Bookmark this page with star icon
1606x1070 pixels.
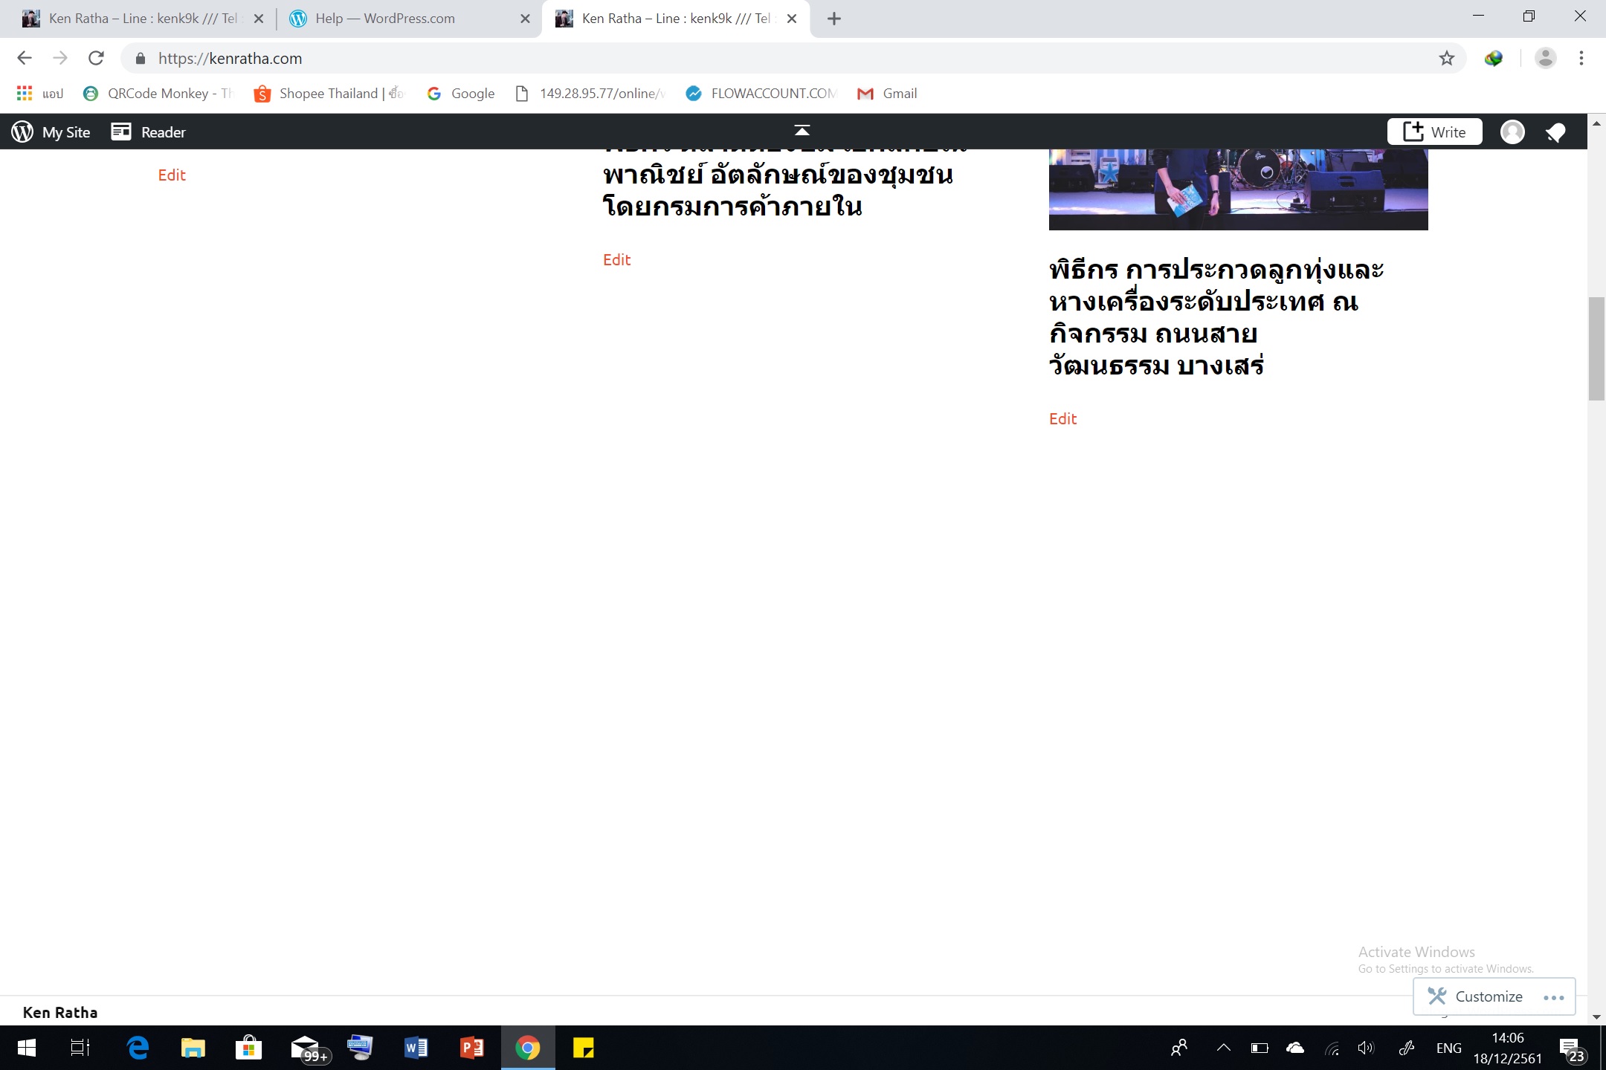coord(1446,58)
